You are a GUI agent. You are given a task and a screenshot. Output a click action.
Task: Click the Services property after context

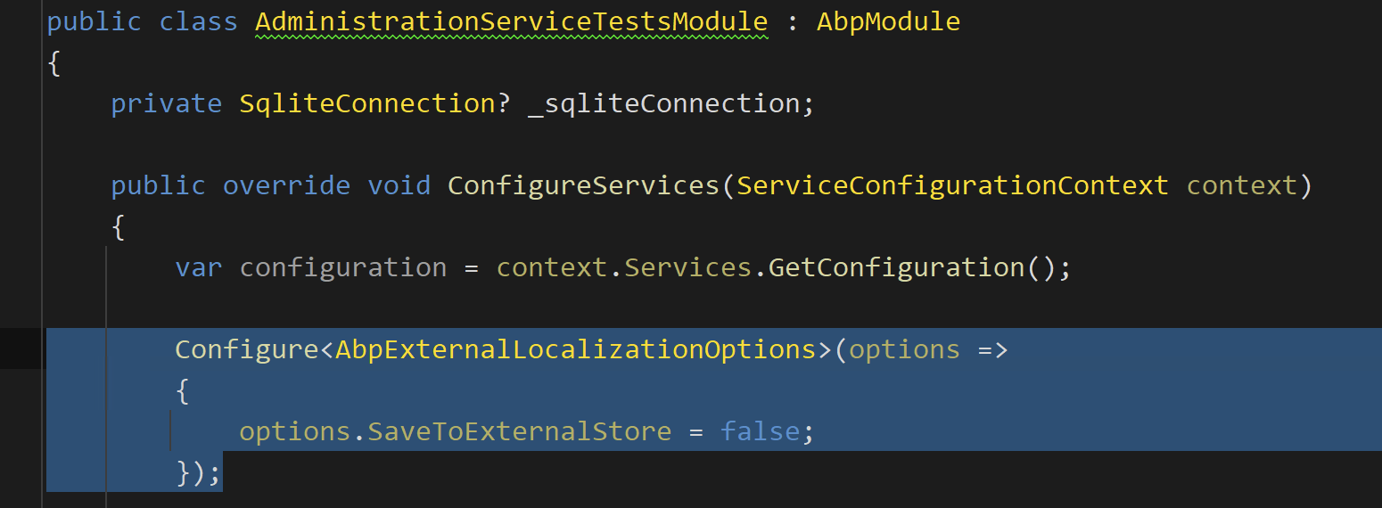pyautogui.click(x=688, y=267)
